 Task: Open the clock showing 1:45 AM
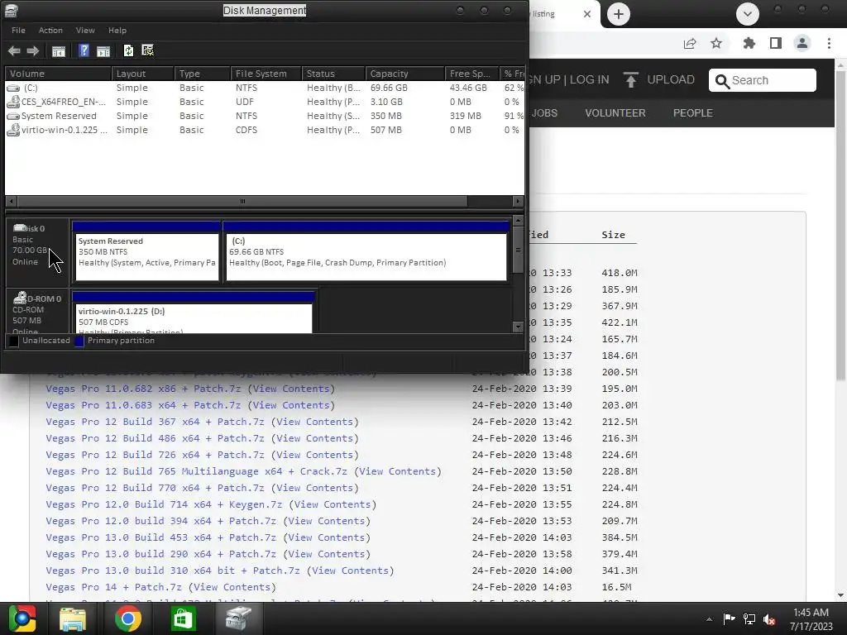pos(811,618)
